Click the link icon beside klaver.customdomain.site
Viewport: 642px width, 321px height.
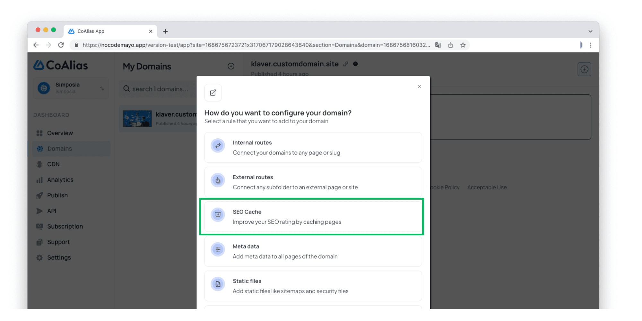click(346, 64)
